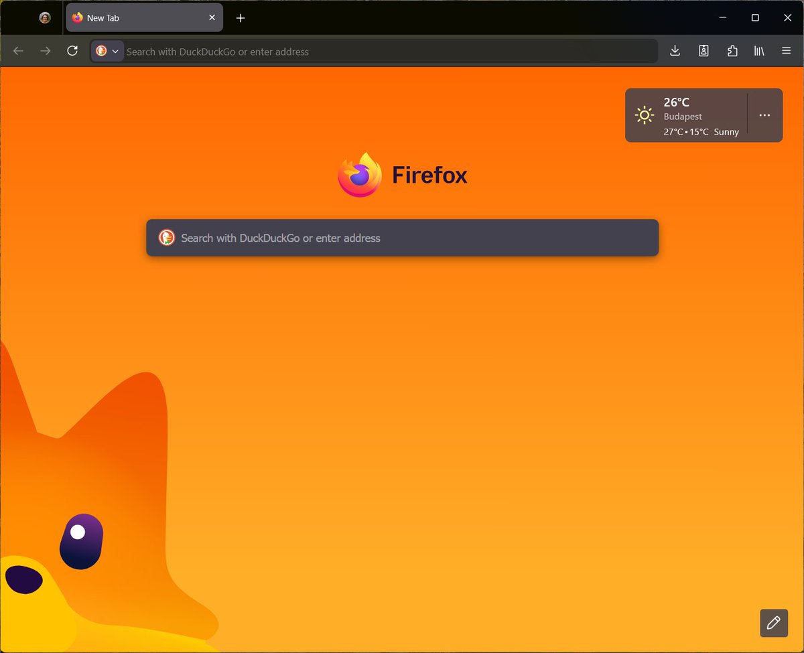Viewport: 804px width, 653px height.
Task: Open the profile avatar in the title bar
Action: (x=45, y=18)
